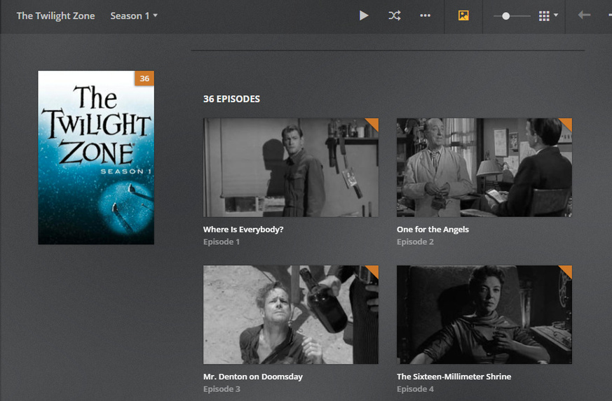Click The Sixteen-Millimeter Shrine title

(454, 377)
